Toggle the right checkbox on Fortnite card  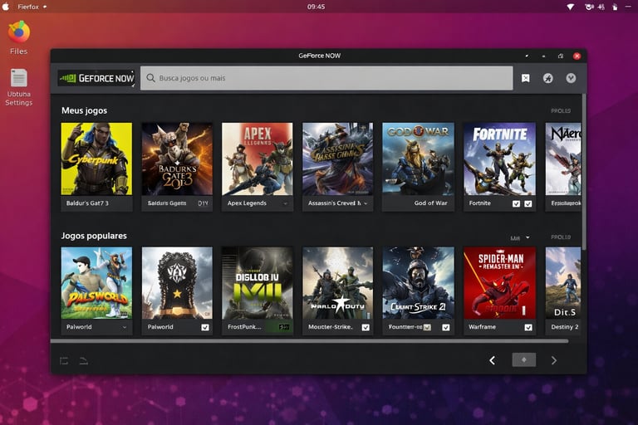pos(528,203)
